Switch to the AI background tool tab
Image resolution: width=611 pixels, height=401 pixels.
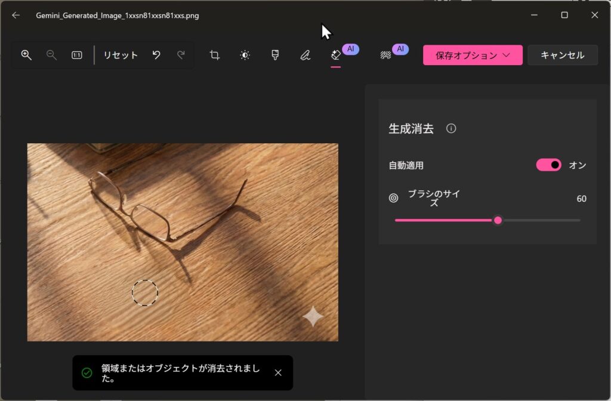(x=385, y=55)
